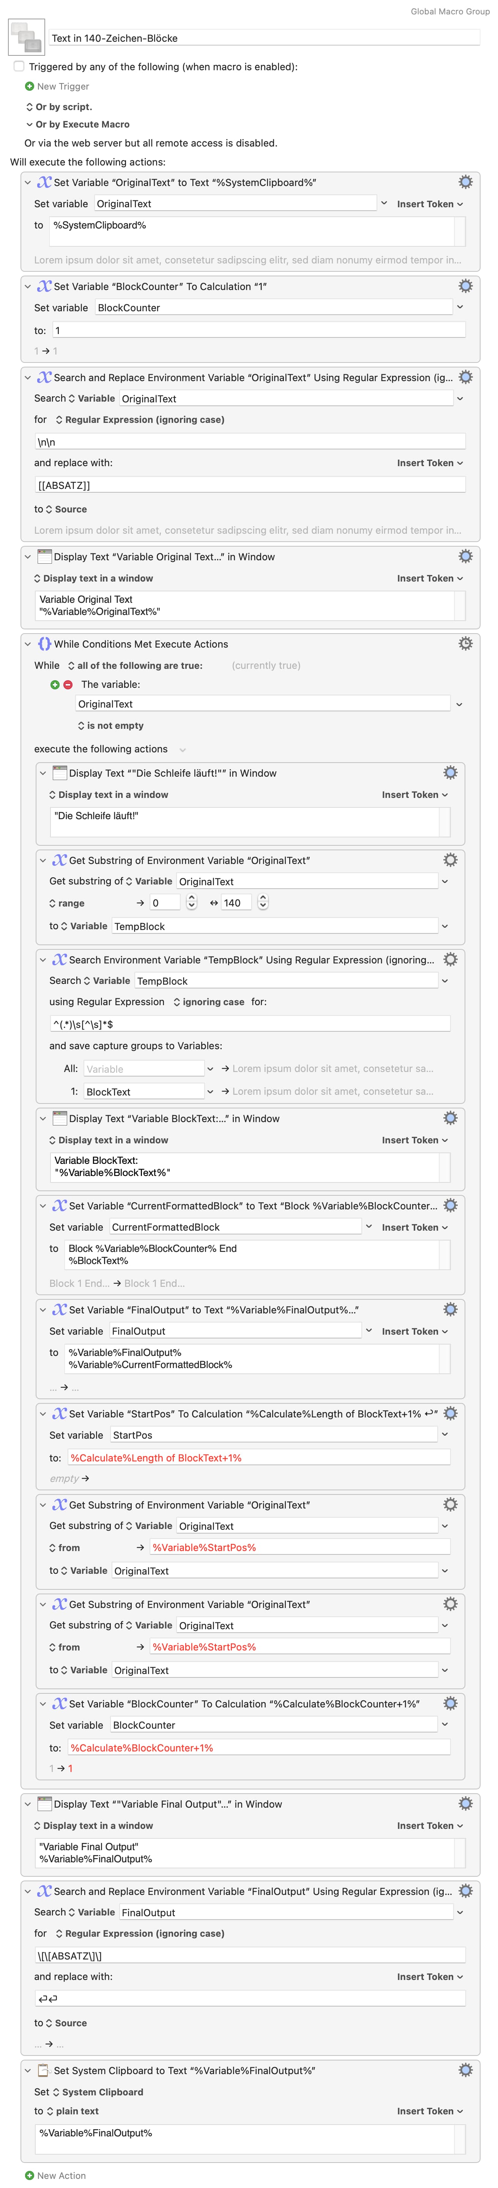
Task: Collapse the Or by Execute Macro trigger section
Action: (30, 124)
